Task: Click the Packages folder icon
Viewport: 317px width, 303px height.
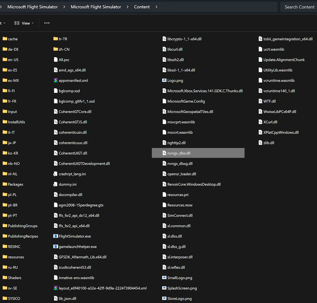Action: [x=5, y=184]
